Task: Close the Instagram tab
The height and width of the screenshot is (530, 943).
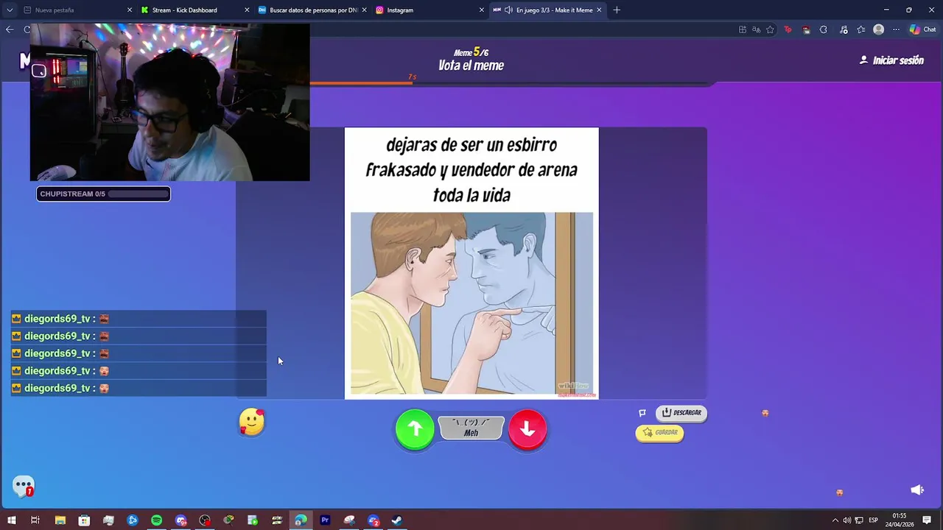Action: 482,10
